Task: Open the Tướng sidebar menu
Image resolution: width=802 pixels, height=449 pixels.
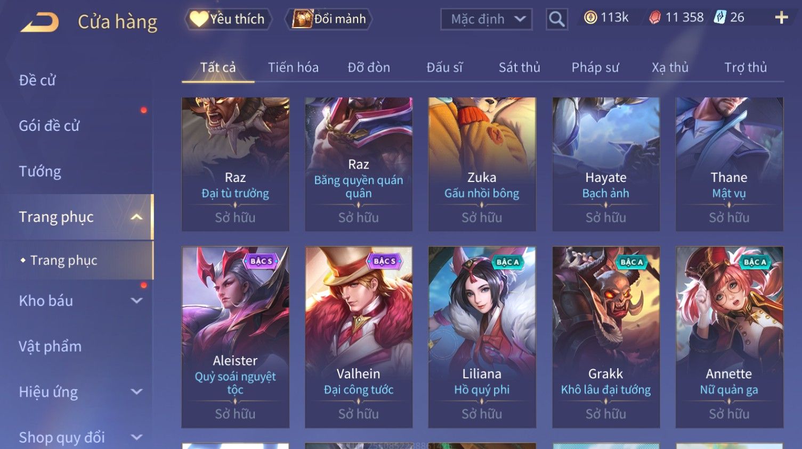Action: point(40,171)
